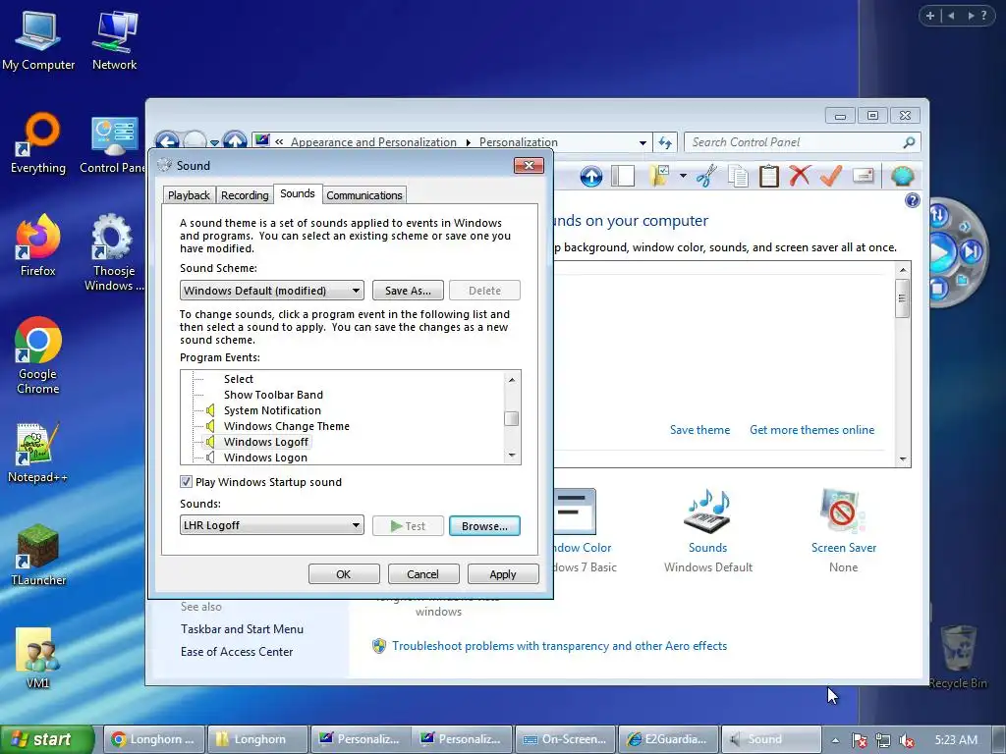This screenshot has height=754, width=1006.
Task: Click the Copy pages toolbar icon
Action: (x=738, y=177)
